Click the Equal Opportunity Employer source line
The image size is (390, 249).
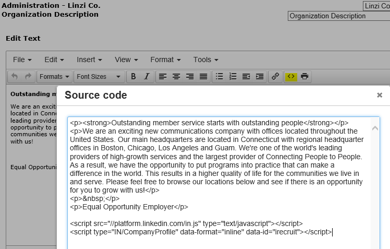click(x=129, y=207)
